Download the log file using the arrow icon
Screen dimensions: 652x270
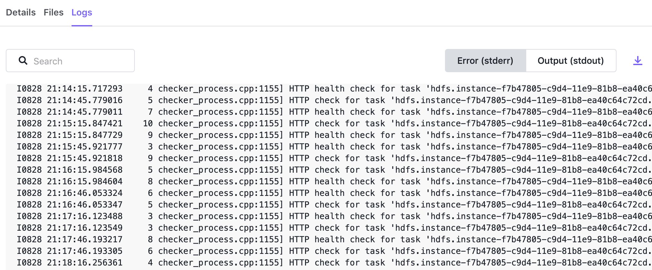tap(637, 61)
